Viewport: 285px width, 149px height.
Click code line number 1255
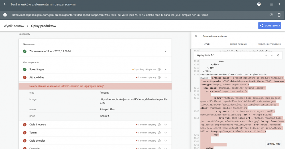point(196,74)
